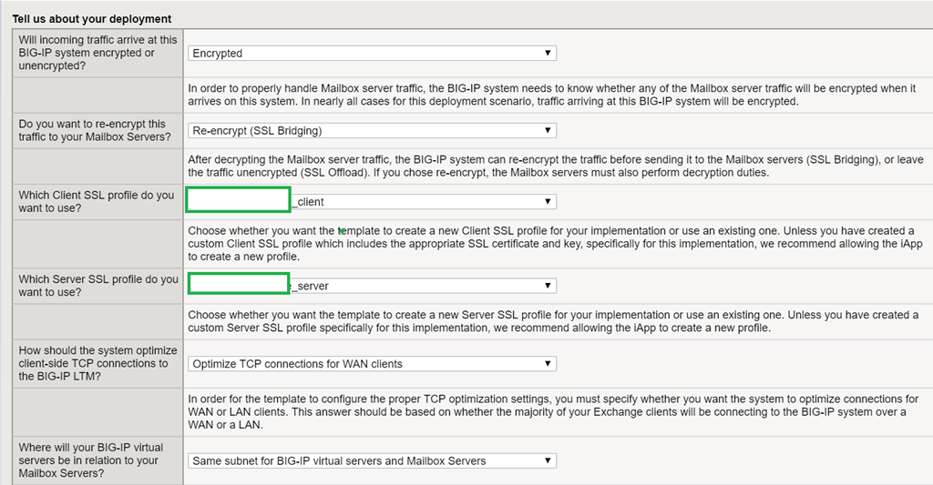Screen dimensions: 933x485
Task: Click help text about creating a new Client SSL profile
Action: tap(555, 244)
